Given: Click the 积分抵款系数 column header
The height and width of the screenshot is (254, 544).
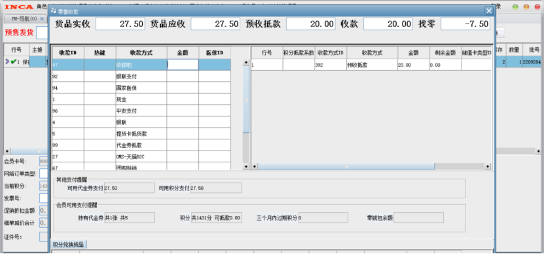Looking at the screenshot, I should tap(299, 53).
